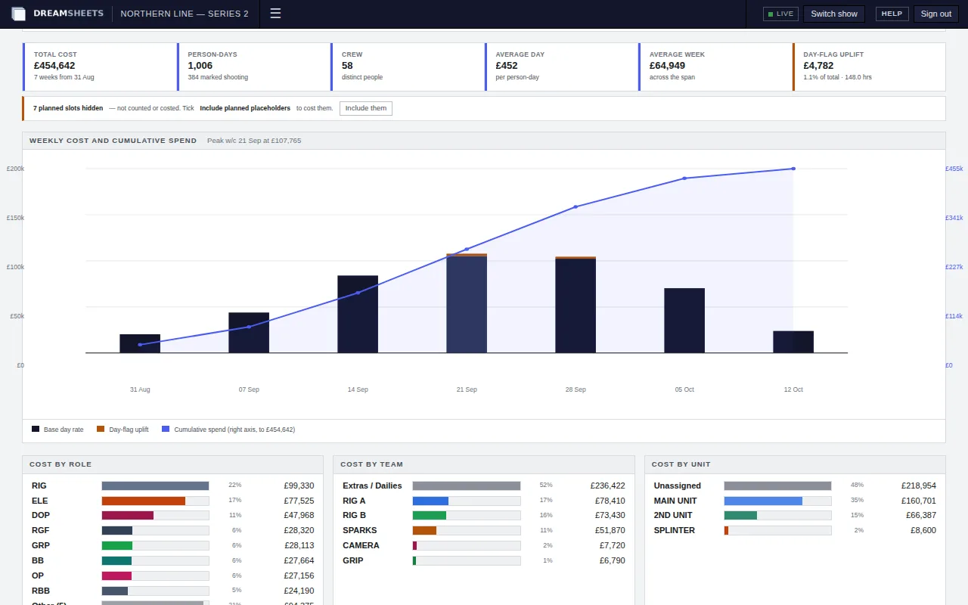Click the SPLINTER unit amount £8,600
The image size is (968, 605).
tap(923, 530)
